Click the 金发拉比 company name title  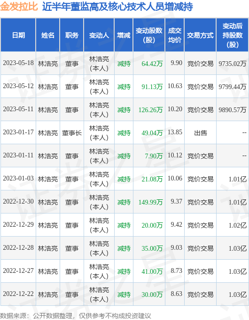[19, 7]
